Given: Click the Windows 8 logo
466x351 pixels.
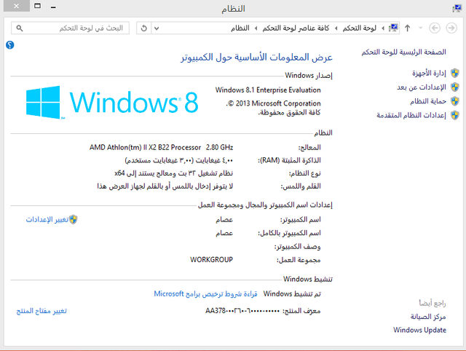Looking at the screenshot, I should pyautogui.click(x=112, y=102).
